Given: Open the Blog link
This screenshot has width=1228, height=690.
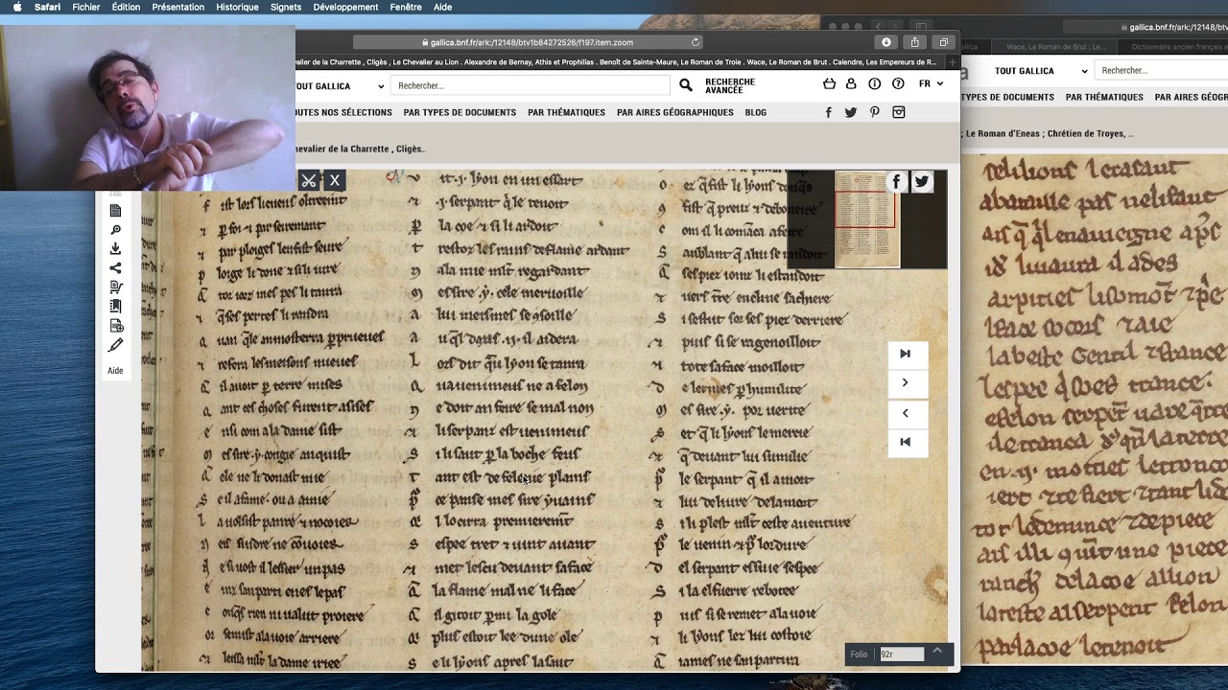Looking at the screenshot, I should (756, 112).
